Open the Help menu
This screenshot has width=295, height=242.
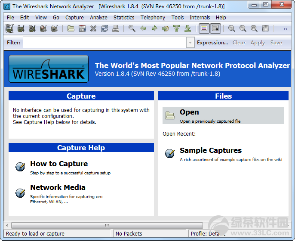click(221, 18)
